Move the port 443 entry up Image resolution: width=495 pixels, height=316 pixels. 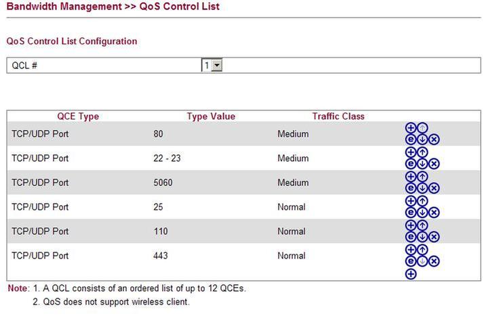(422, 250)
